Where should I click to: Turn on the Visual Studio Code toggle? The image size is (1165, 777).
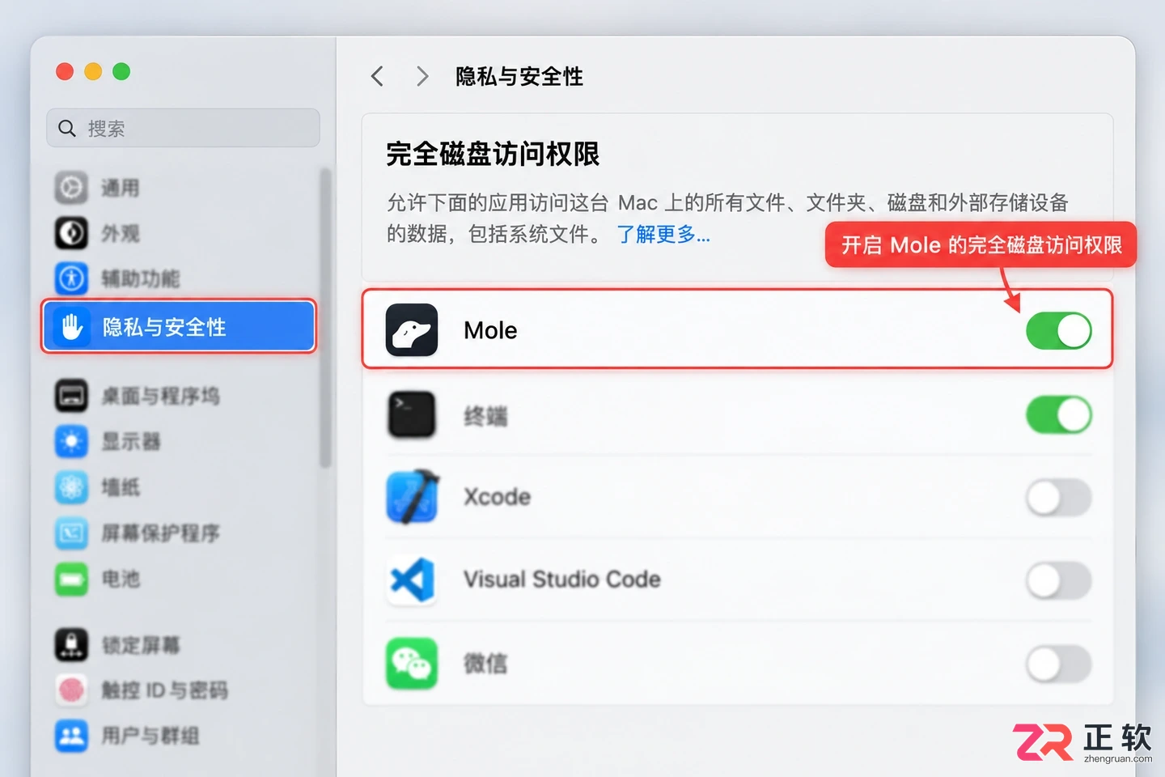coord(1059,580)
